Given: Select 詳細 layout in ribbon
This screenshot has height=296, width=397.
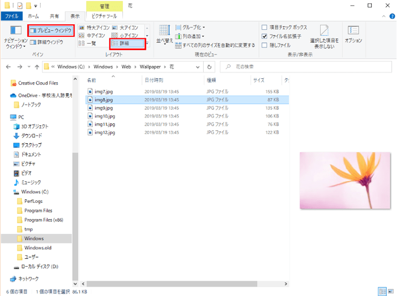Looking at the screenshot, I should click(x=127, y=43).
